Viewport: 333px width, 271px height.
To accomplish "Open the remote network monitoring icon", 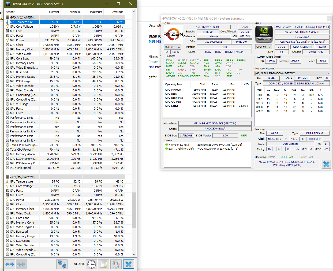I will coord(62,264).
